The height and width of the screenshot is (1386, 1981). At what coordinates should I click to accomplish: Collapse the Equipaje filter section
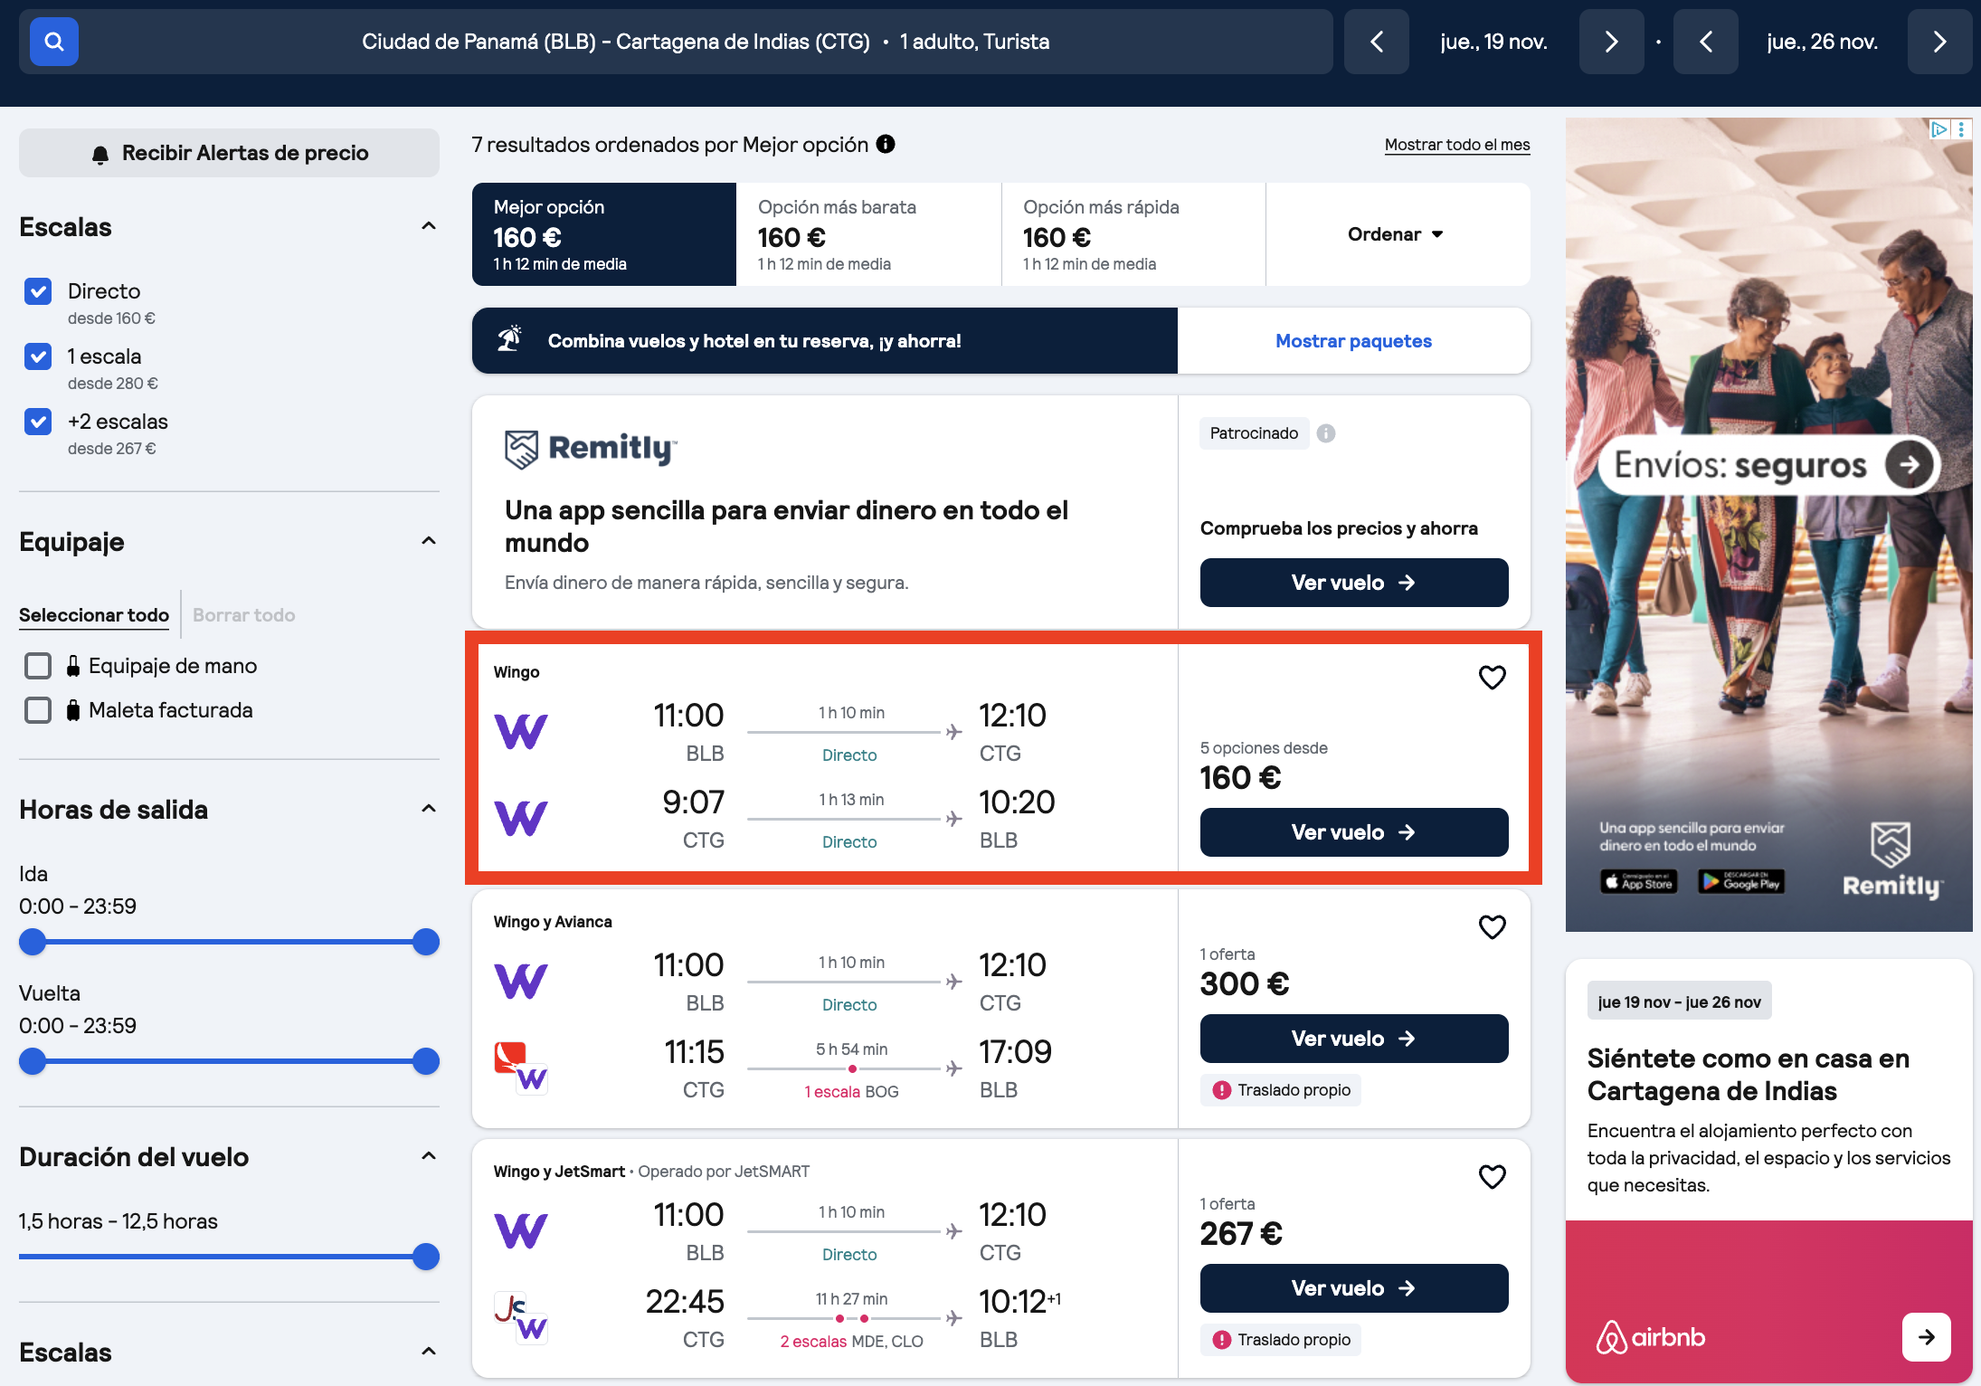[429, 541]
